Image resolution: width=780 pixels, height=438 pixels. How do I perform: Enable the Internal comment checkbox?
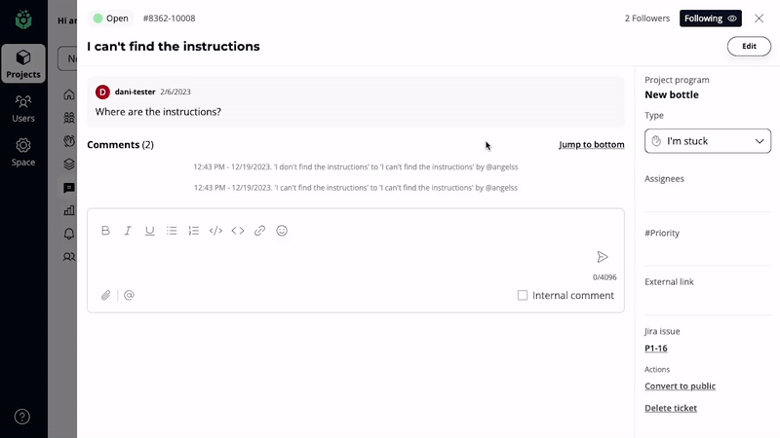523,295
